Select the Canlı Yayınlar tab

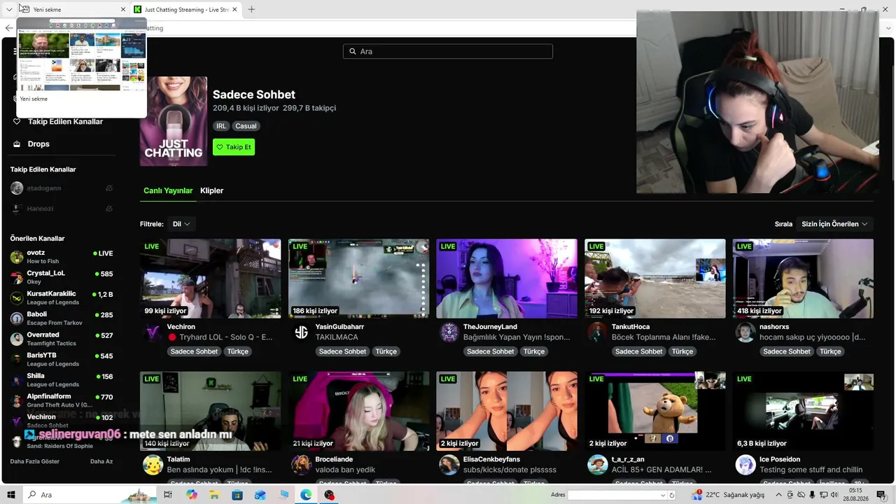168,190
